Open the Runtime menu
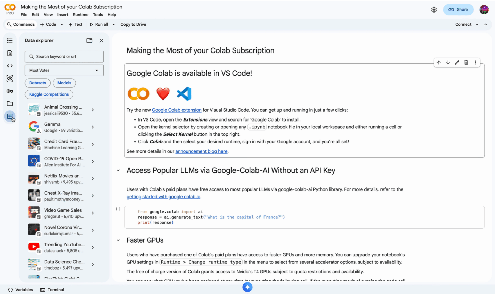This screenshot has width=495, height=294. 80,15
